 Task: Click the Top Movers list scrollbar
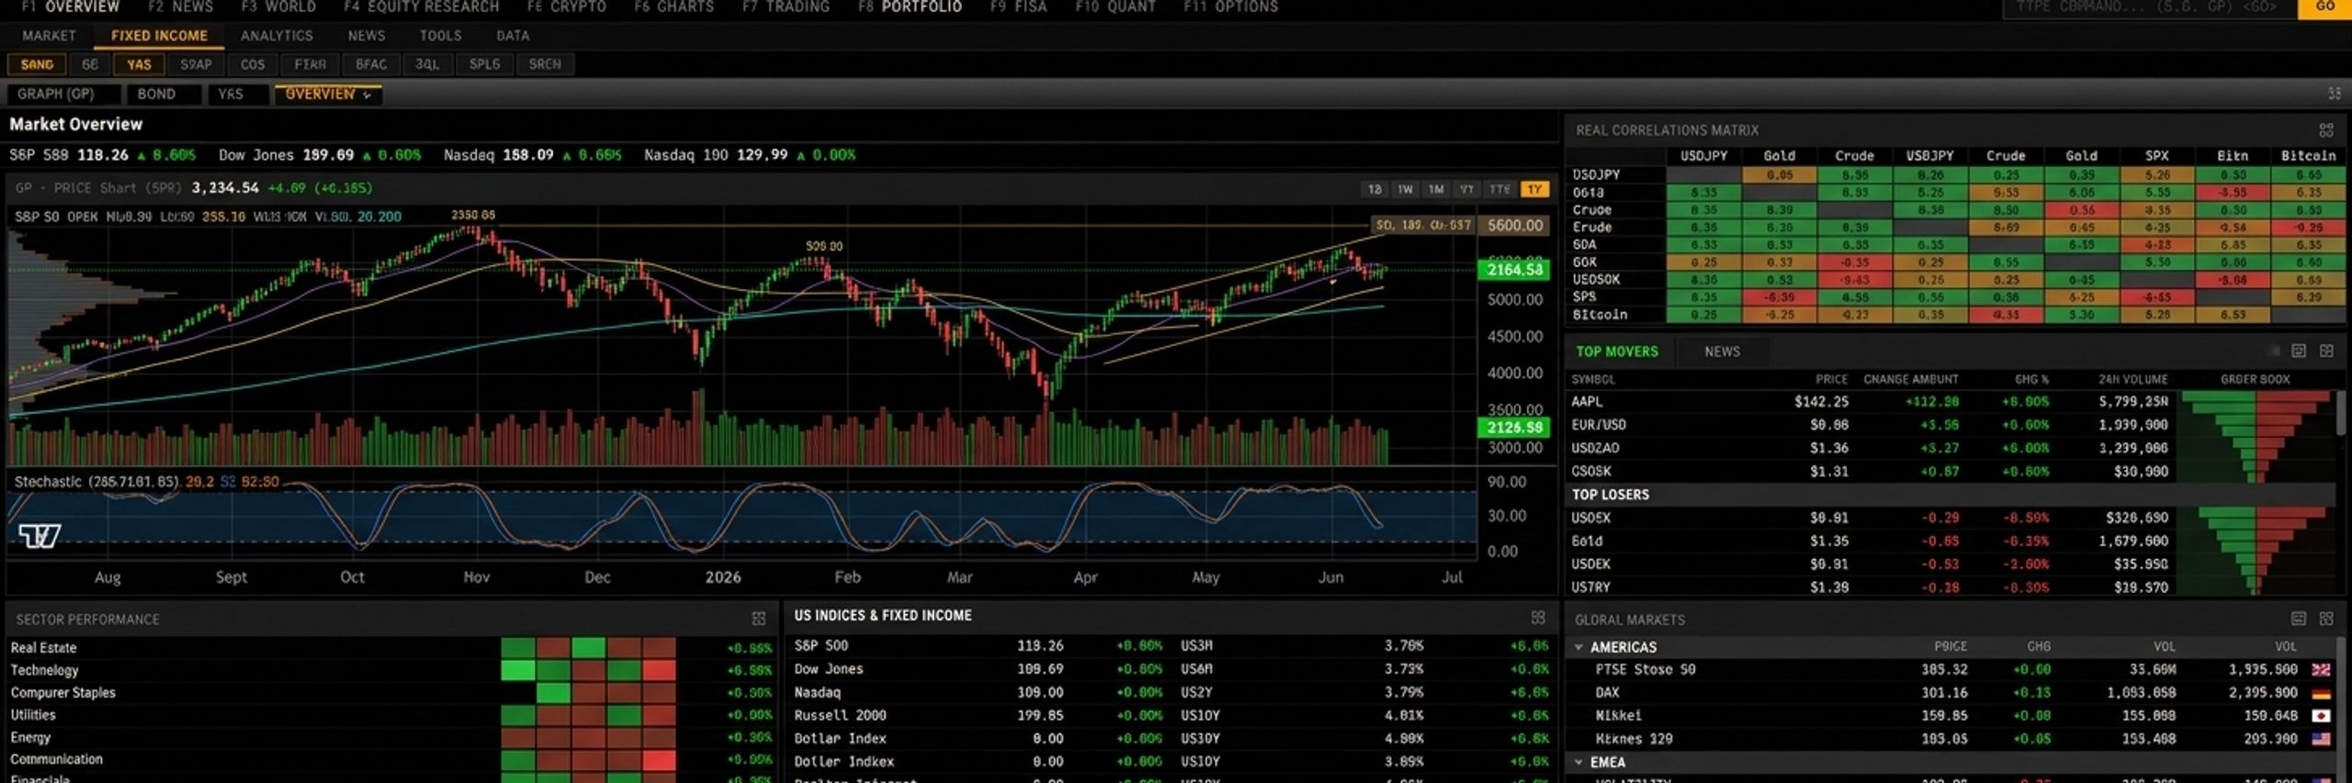(x=2340, y=413)
